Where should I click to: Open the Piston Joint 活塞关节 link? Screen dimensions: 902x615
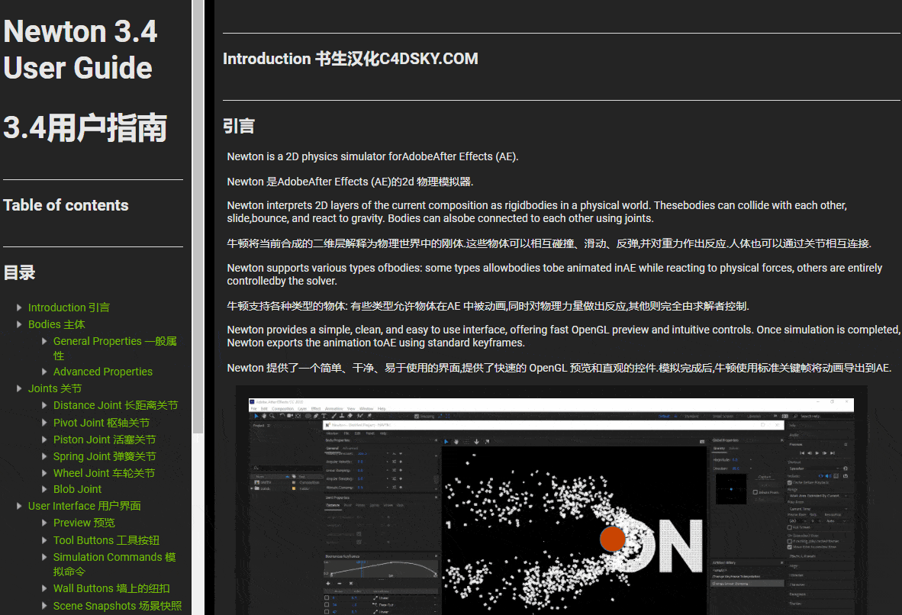coord(105,440)
